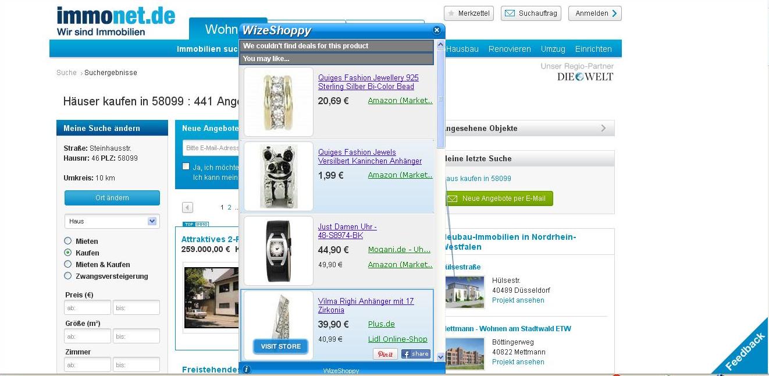769x376 pixels.
Task: Select the Zwangsversteigerung radio option
Action: (x=68, y=276)
